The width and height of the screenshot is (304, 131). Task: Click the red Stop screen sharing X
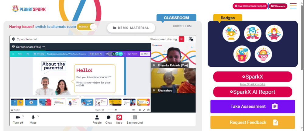(181, 39)
